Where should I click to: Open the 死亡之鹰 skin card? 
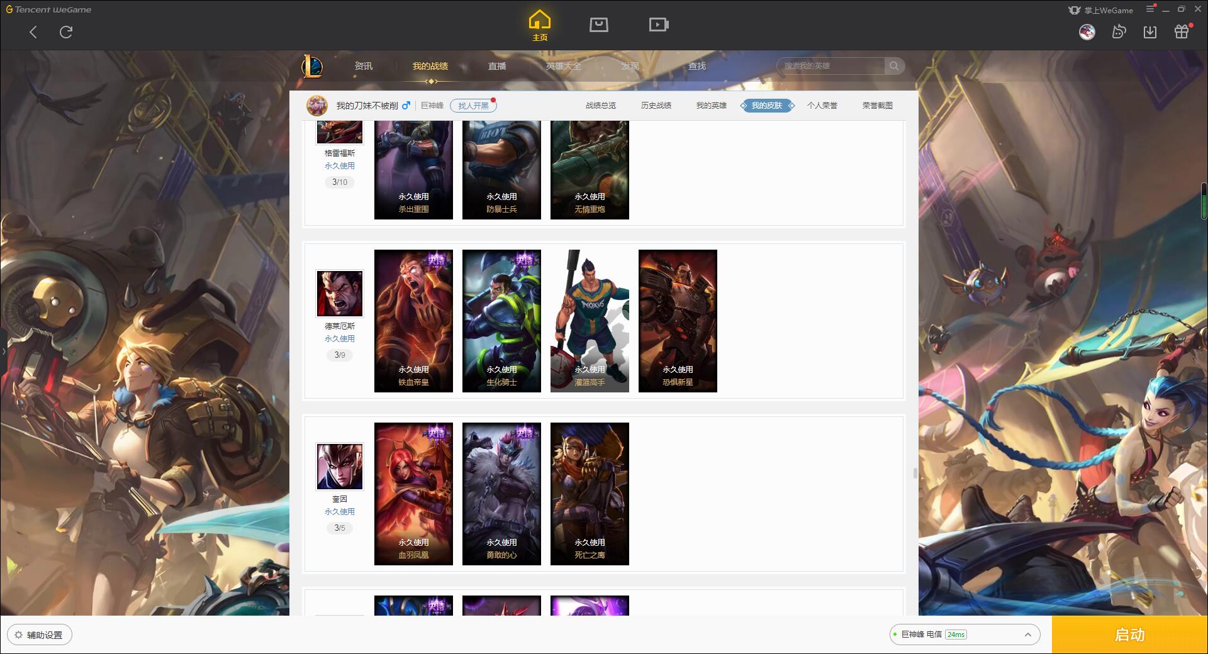coord(590,494)
